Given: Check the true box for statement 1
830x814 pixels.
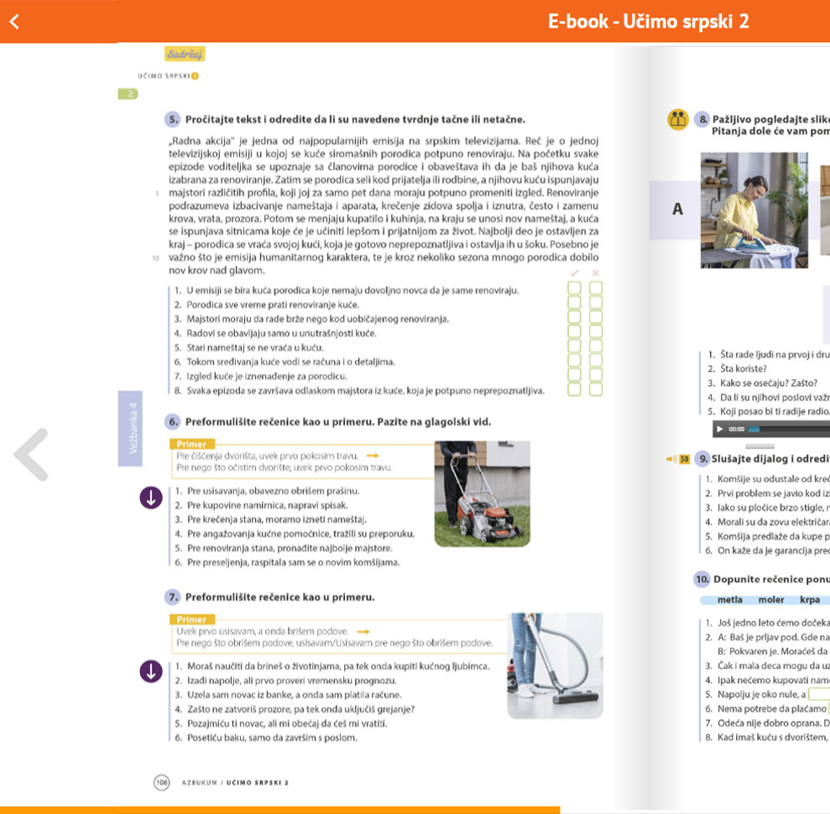Looking at the screenshot, I should (575, 289).
